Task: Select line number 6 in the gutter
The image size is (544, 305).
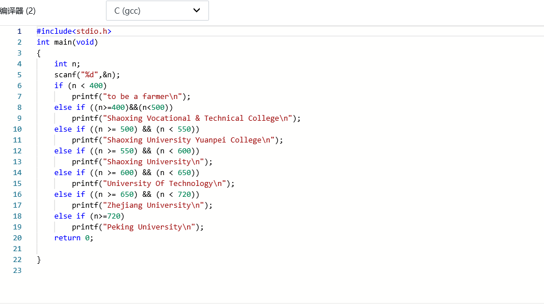Action: 19,86
